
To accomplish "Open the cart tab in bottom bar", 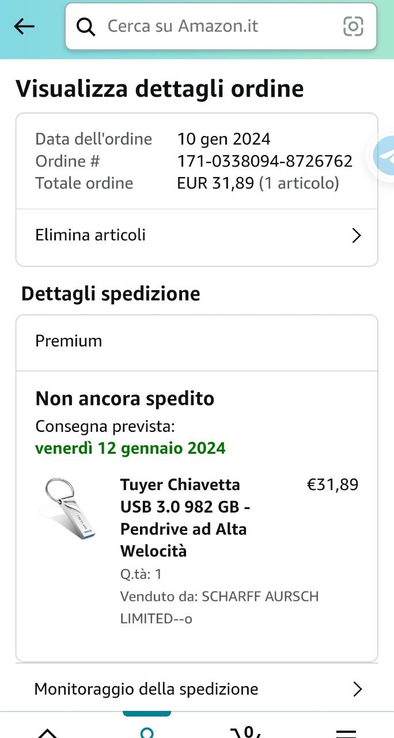I will click(247, 731).
